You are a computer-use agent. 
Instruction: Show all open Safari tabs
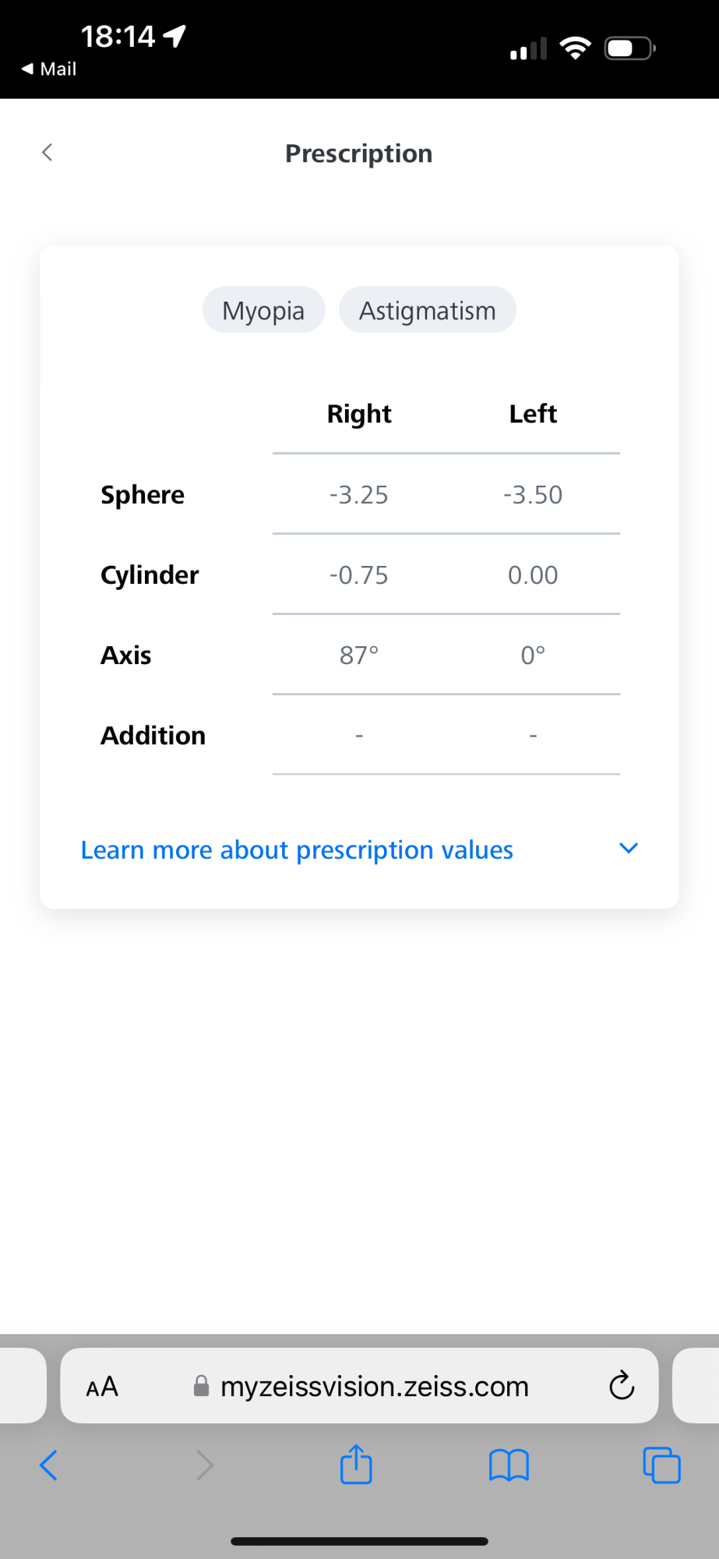point(661,1465)
